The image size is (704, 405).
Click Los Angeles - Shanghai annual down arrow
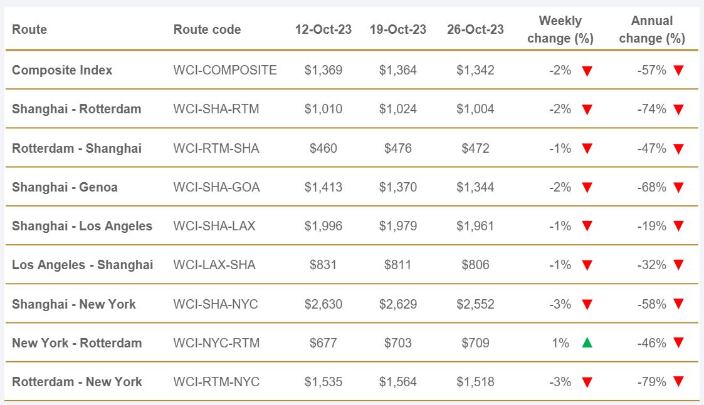[678, 265]
